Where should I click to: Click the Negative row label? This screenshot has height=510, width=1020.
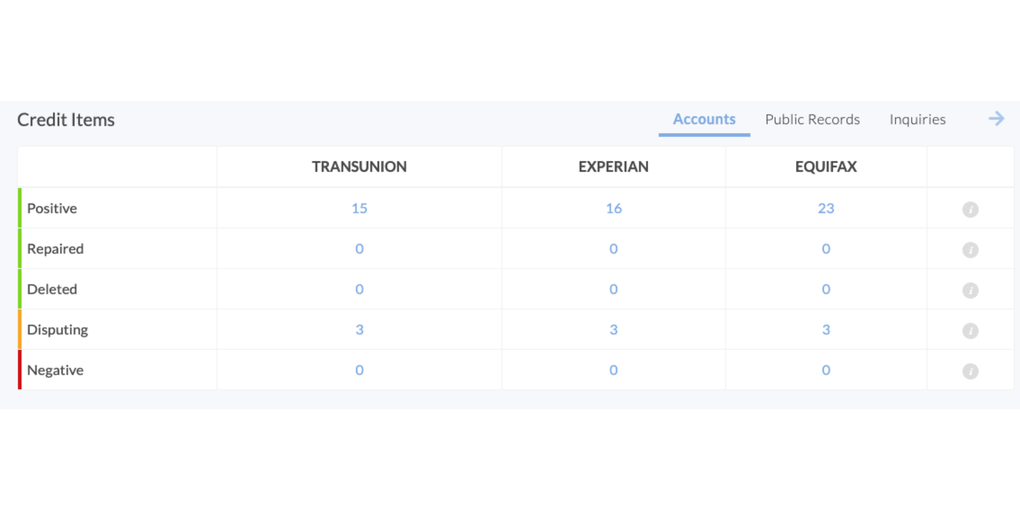coord(55,370)
